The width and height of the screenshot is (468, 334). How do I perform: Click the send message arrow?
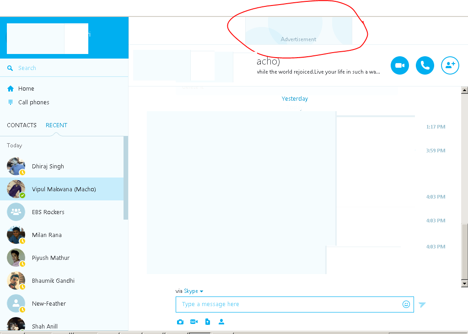422,304
